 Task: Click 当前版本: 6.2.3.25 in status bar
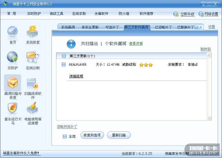137,154
